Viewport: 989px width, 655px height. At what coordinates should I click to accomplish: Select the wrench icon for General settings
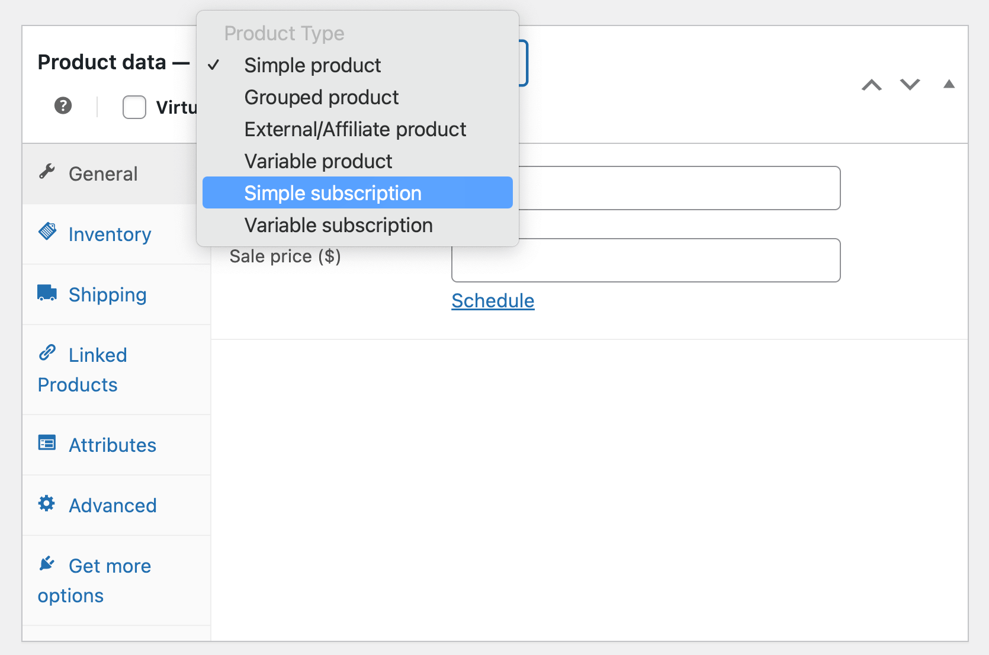(x=47, y=172)
